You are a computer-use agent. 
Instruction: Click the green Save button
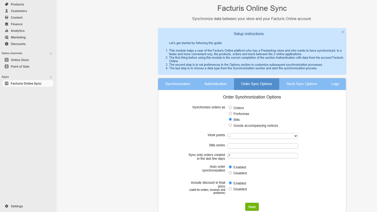[252, 207]
